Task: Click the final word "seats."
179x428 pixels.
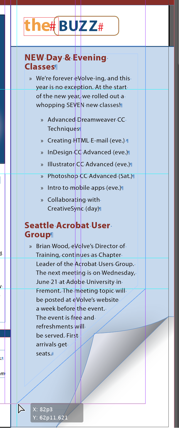Action: [44, 353]
